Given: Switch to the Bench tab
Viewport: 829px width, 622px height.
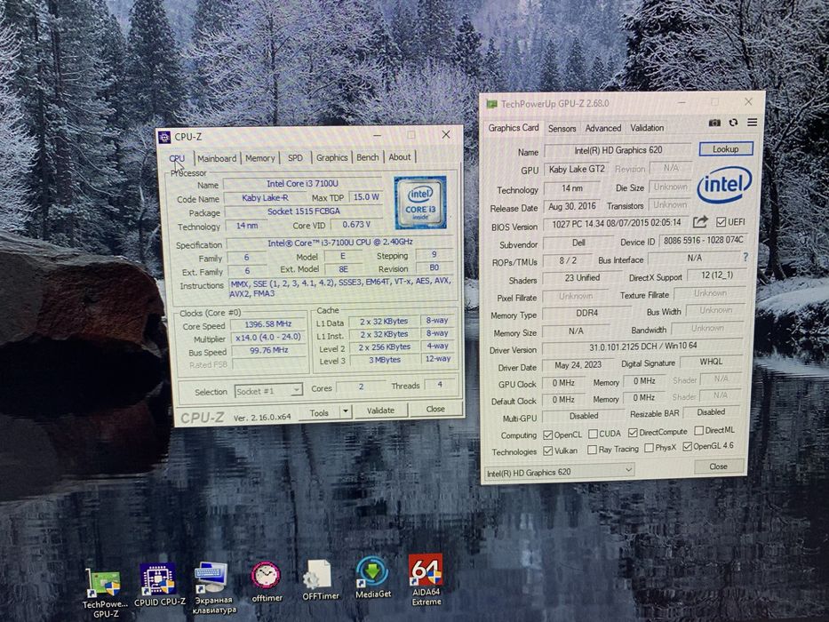Looking at the screenshot, I should point(368,157).
